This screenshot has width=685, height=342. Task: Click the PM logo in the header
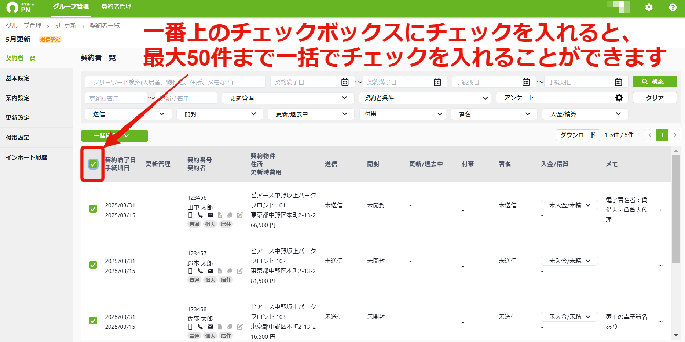(20, 7)
